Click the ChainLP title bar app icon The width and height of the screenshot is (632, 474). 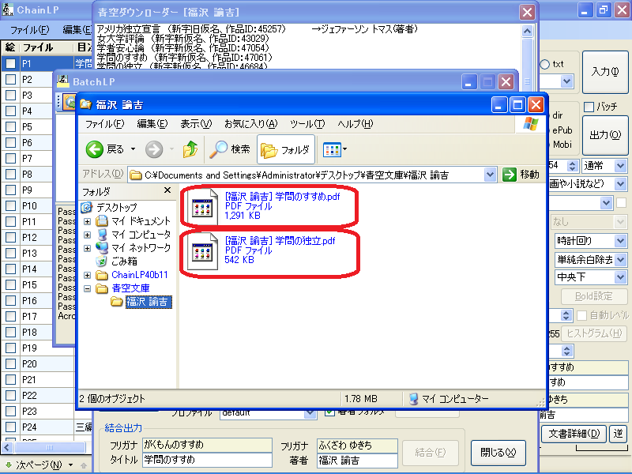[7, 9]
